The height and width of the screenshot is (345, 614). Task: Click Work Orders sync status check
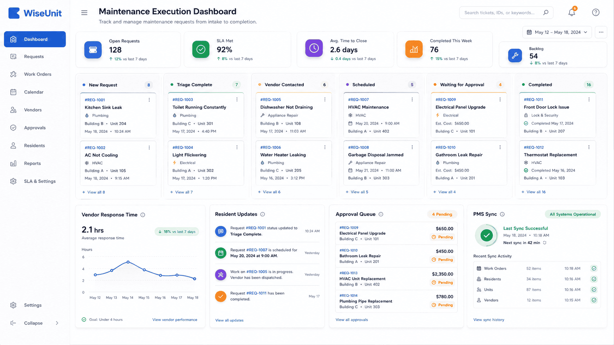point(594,268)
